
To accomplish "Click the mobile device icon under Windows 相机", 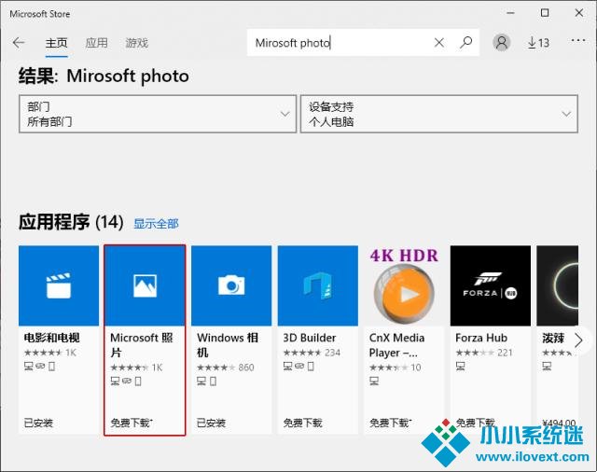I will pyautogui.click(x=214, y=381).
